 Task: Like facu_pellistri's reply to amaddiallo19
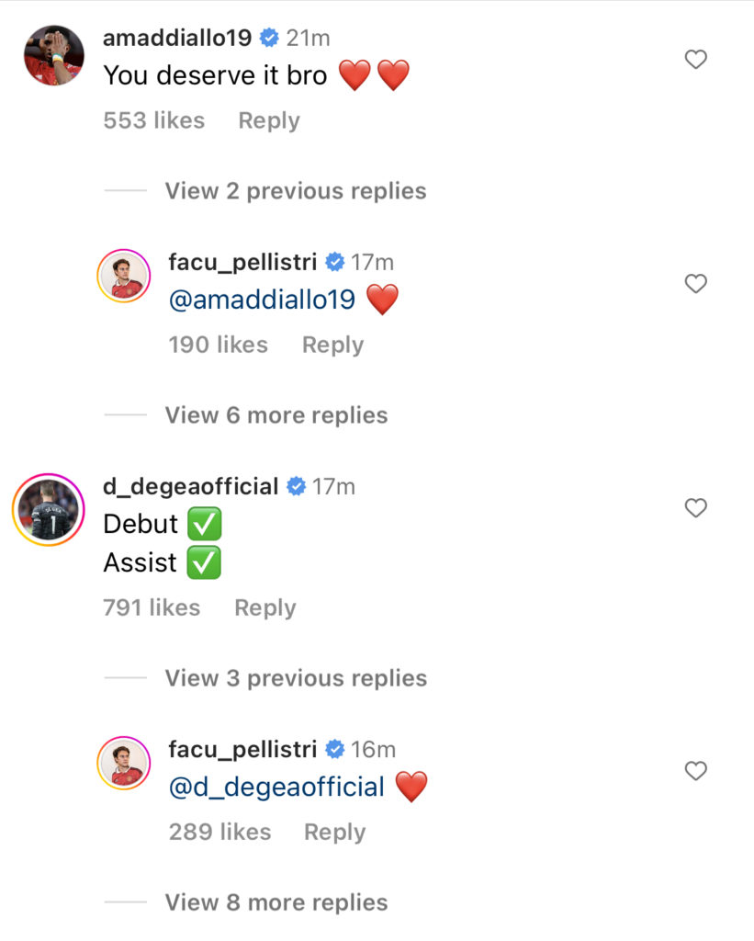pyautogui.click(x=696, y=283)
